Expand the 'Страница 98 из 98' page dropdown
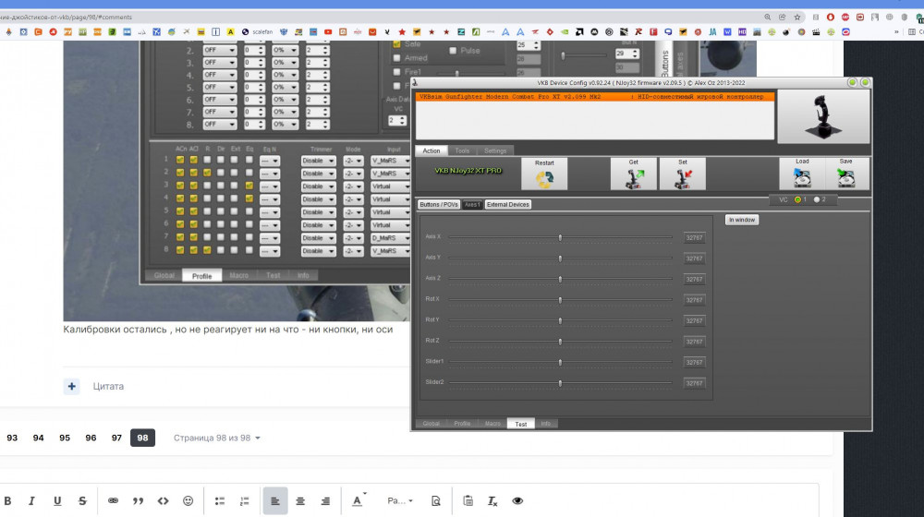The height and width of the screenshot is (517, 924). point(217,438)
